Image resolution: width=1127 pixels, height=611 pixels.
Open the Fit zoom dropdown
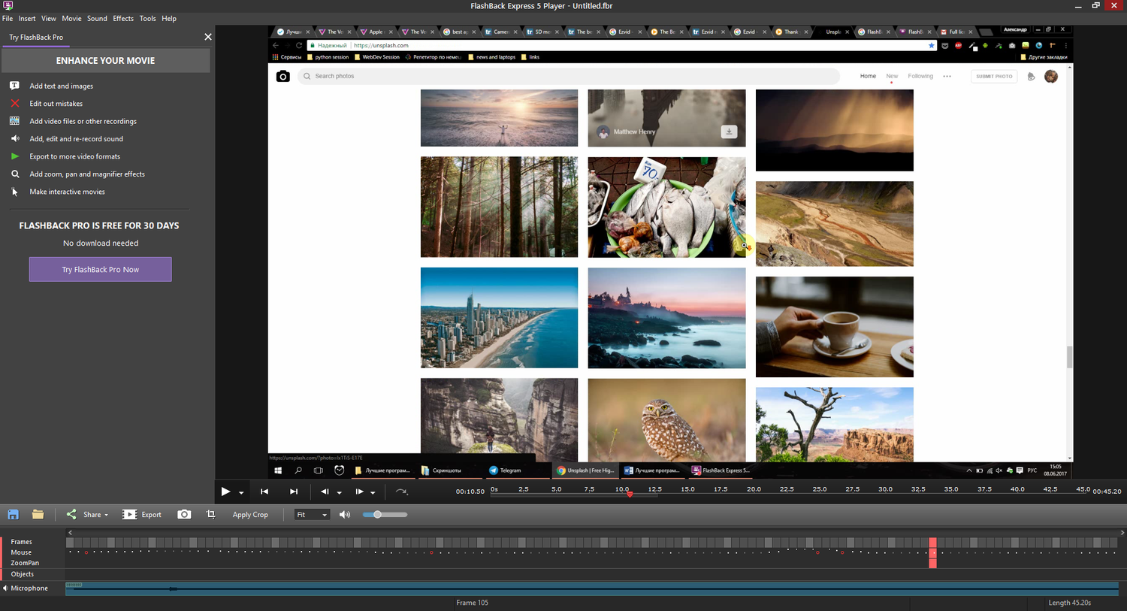coord(312,515)
